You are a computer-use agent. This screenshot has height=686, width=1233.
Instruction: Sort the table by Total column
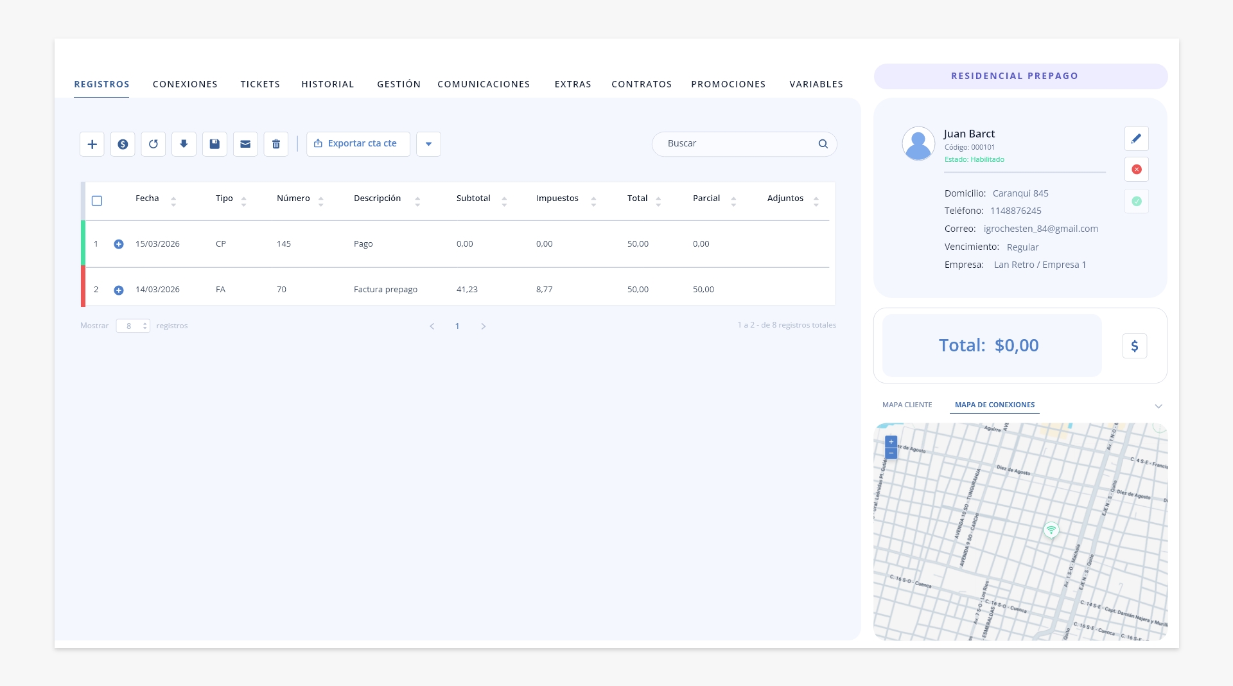[x=658, y=202]
